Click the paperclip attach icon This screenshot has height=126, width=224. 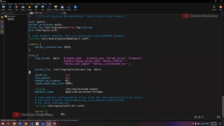pos(222,13)
